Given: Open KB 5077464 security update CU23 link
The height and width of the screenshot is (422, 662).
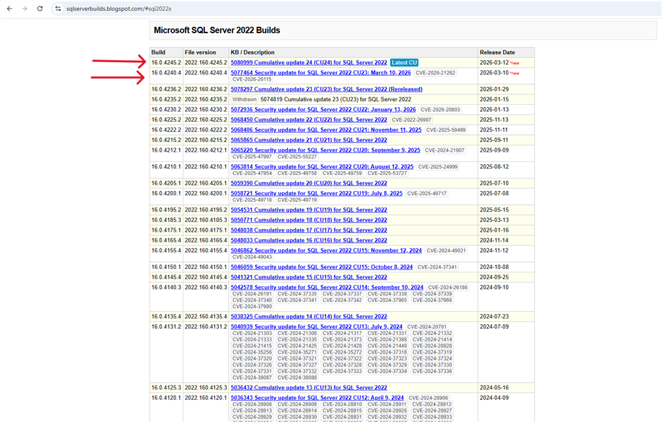Looking at the screenshot, I should [320, 72].
